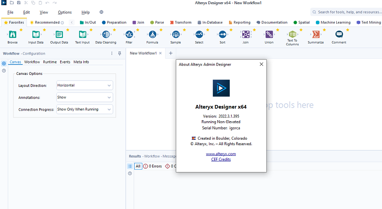382x209 pixels.
Task: Select the Filter tool
Action: (129, 34)
